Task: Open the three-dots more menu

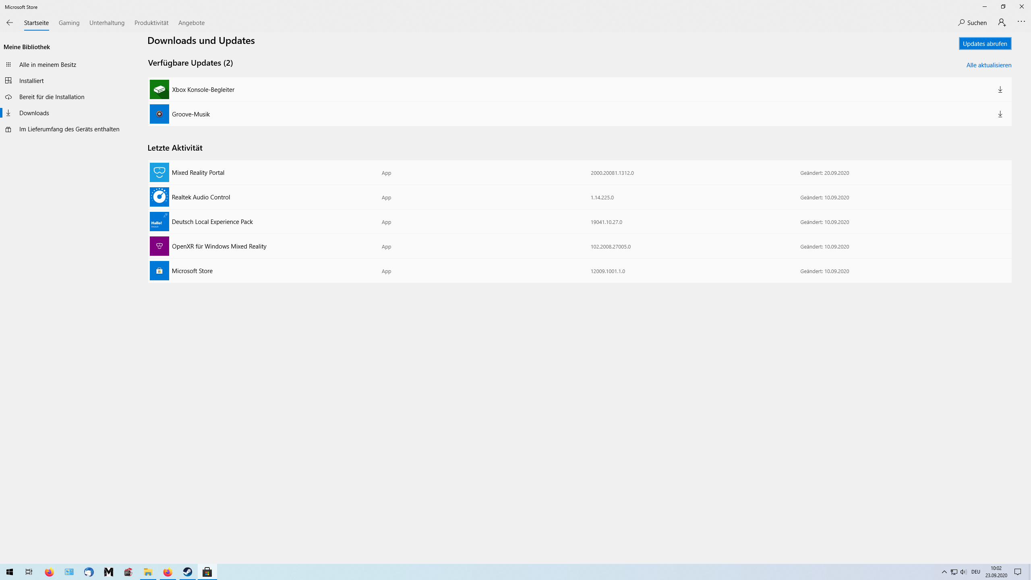Action: [x=1021, y=22]
